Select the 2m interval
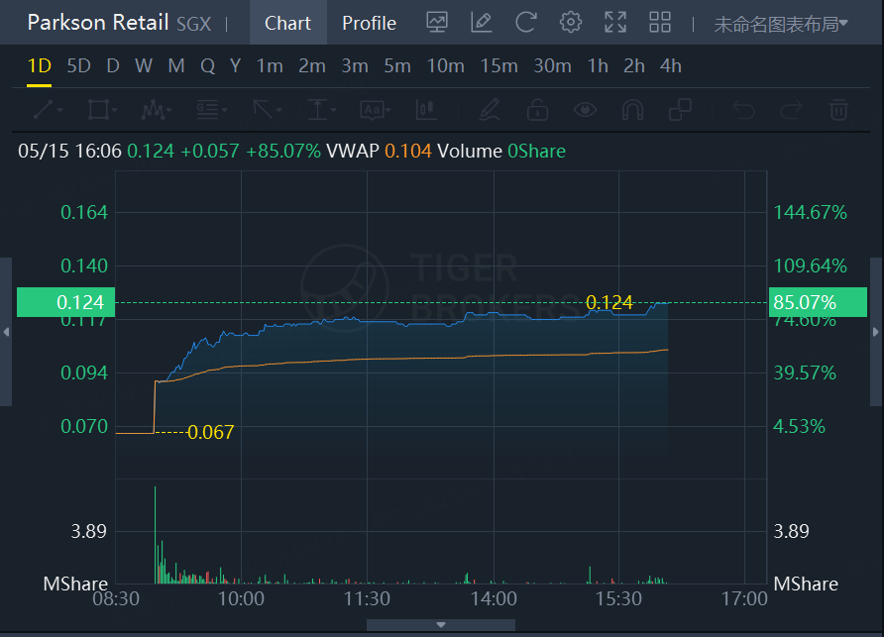The width and height of the screenshot is (884, 637). (x=312, y=66)
